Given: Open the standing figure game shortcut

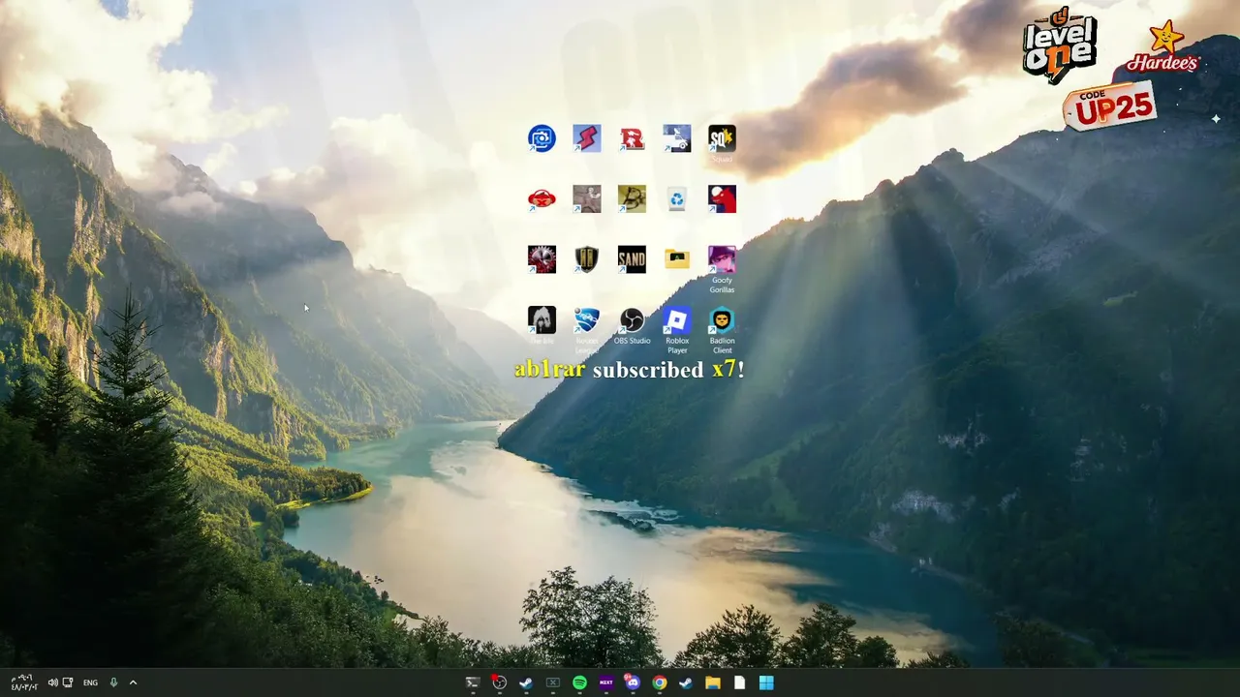Looking at the screenshot, I should pos(586,198).
